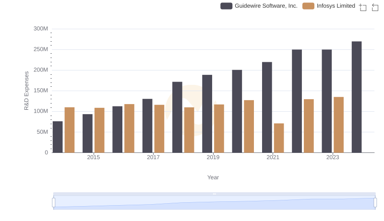Viewport: 384px width, 221px height.
Task: Click the 2021 x-axis label
Action: tap(273, 157)
